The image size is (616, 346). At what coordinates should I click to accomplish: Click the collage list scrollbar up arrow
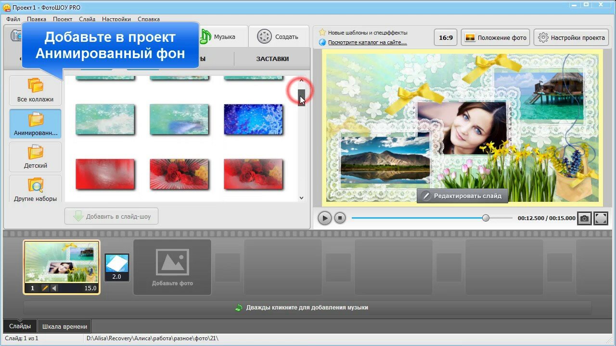(302, 80)
